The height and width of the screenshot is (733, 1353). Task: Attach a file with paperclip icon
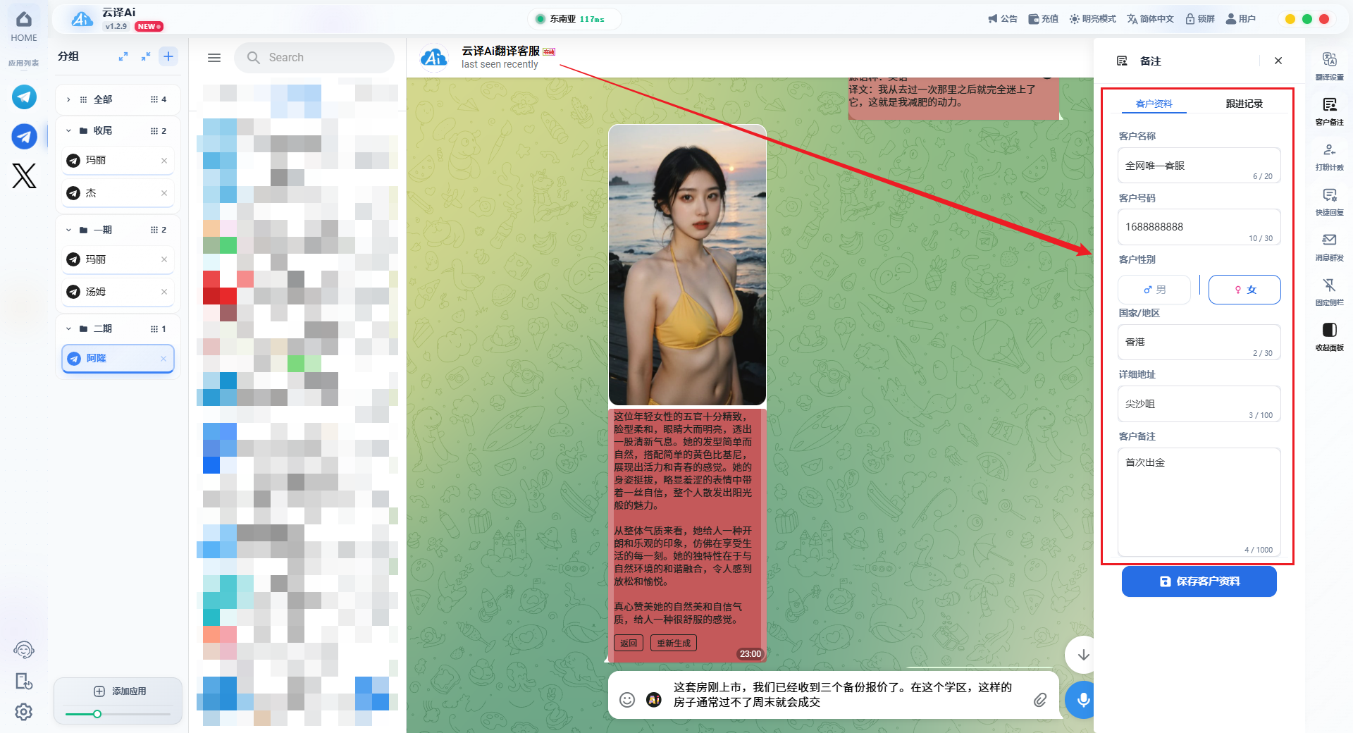point(1040,699)
